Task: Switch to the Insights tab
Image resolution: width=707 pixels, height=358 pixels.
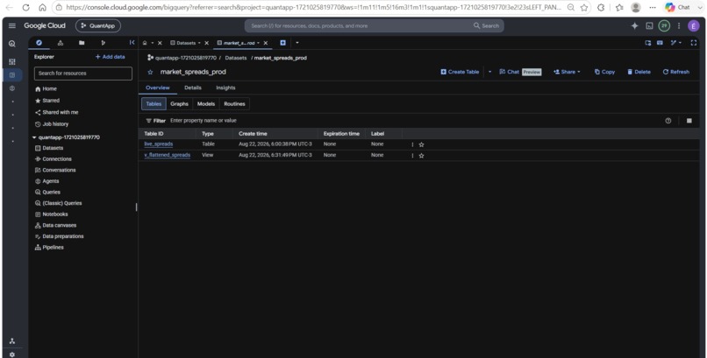Action: coord(225,88)
